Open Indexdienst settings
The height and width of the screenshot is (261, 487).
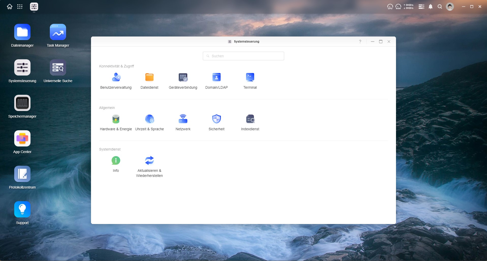[250, 119]
